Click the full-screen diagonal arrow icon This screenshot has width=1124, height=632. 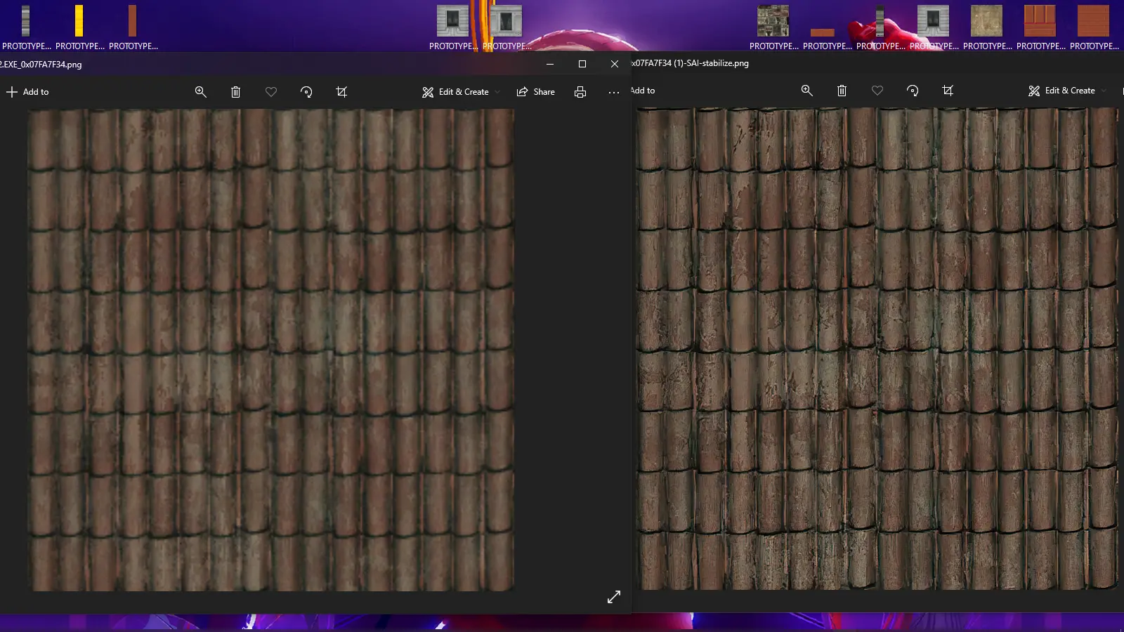[x=614, y=597]
